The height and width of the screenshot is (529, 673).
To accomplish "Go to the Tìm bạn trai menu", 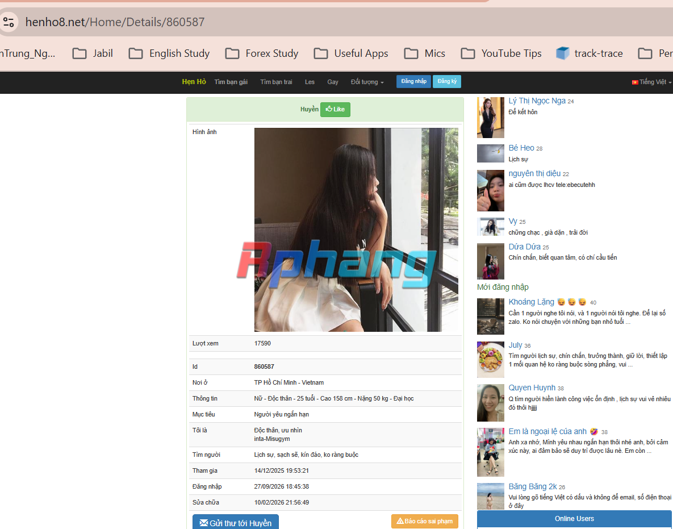I will [x=276, y=82].
